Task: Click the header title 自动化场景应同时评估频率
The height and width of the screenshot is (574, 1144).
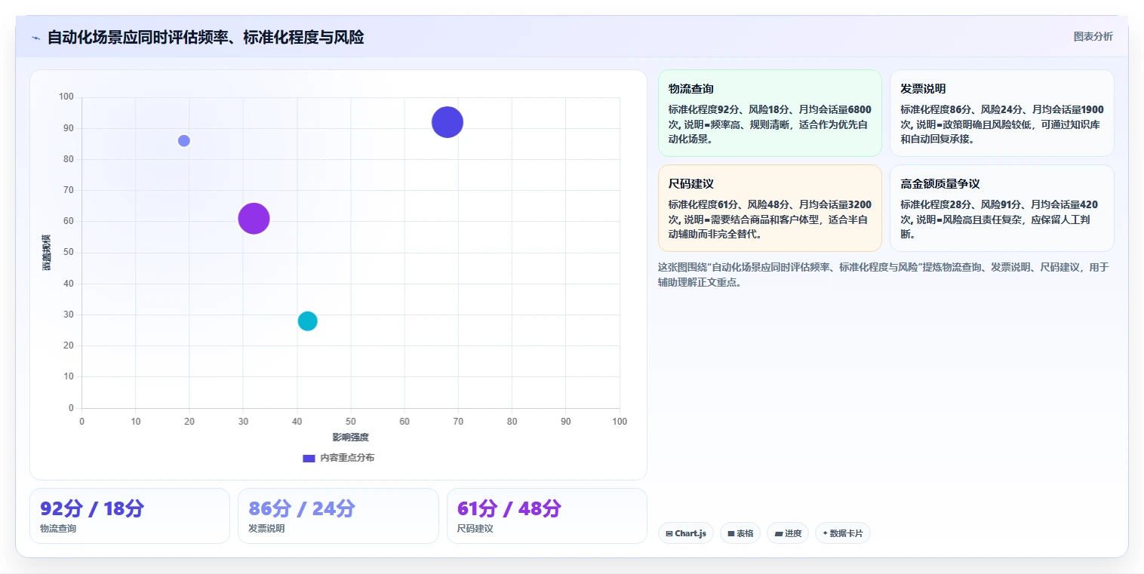Action: tap(205, 37)
